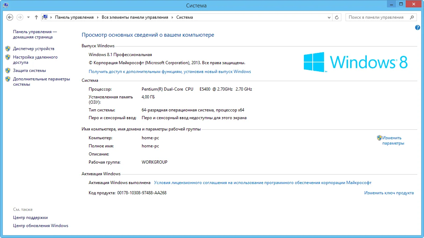Click the computer icon in address bar

45,17
